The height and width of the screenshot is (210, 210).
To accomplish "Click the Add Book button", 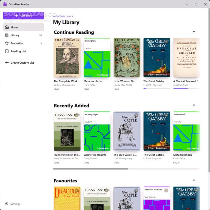I will click(23, 16).
